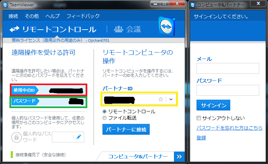
Task: Minimize the TeamViewer window
Action: point(155,4)
